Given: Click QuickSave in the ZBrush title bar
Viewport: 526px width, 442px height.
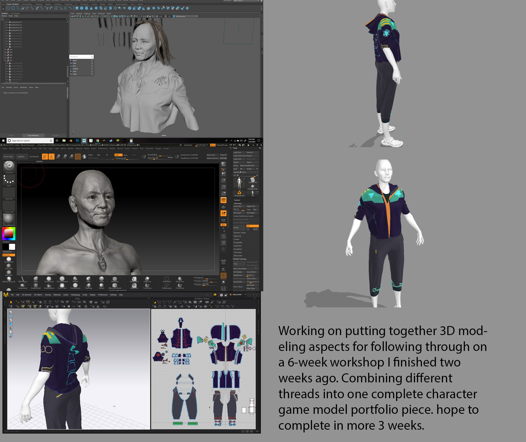Looking at the screenshot, I should (188, 145).
